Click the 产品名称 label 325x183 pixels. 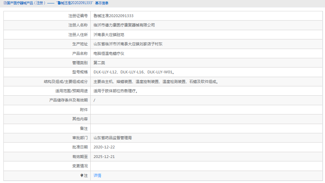pos(80,53)
